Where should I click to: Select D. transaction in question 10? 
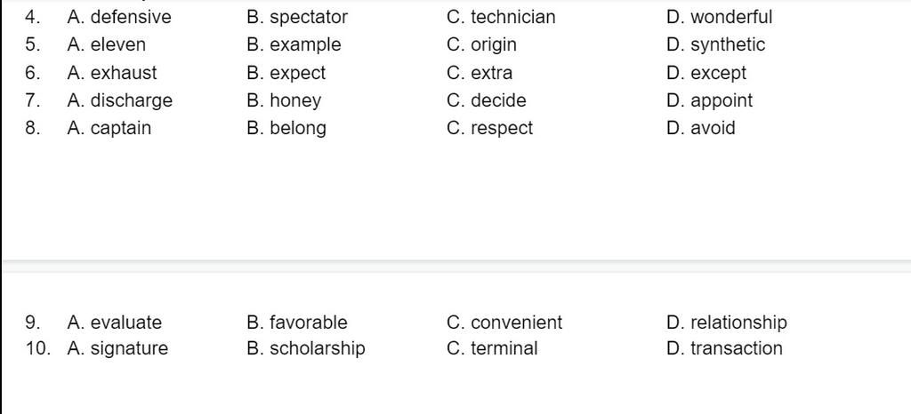(x=724, y=348)
